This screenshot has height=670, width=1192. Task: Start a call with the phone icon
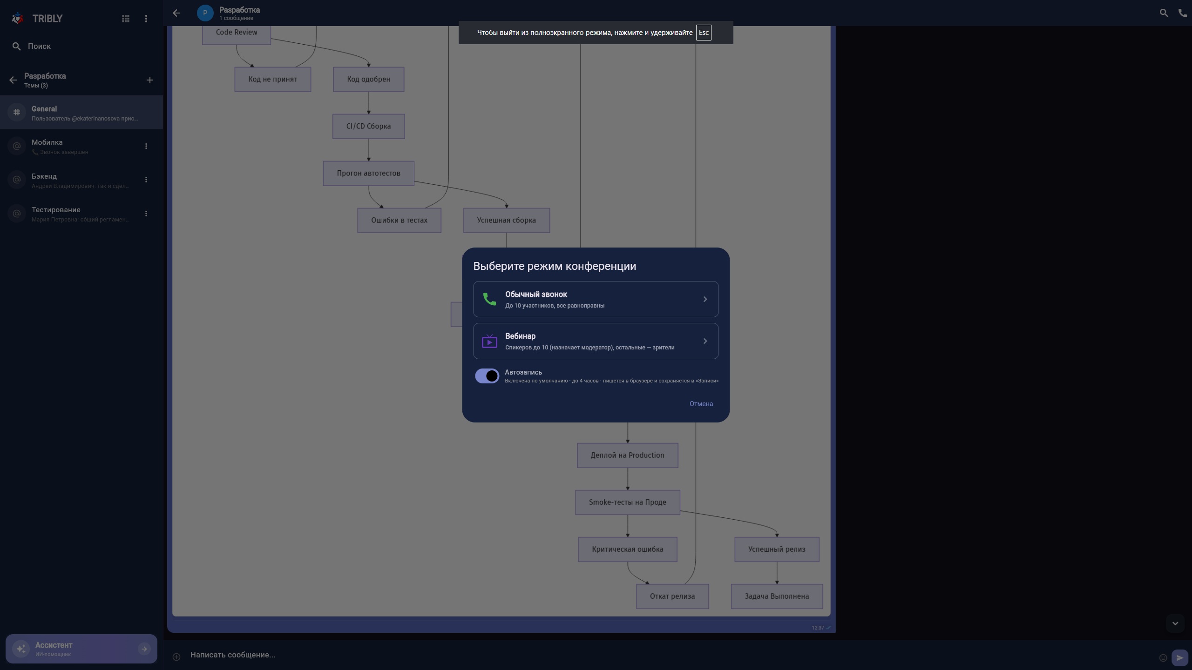point(1183,13)
